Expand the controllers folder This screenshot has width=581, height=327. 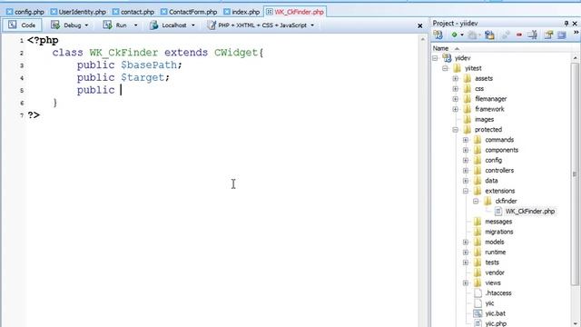point(466,171)
